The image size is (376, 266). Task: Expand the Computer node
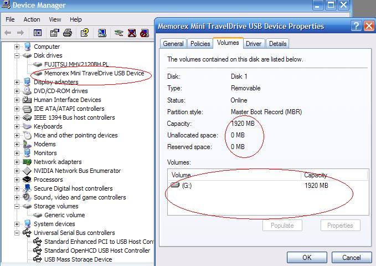17,47
